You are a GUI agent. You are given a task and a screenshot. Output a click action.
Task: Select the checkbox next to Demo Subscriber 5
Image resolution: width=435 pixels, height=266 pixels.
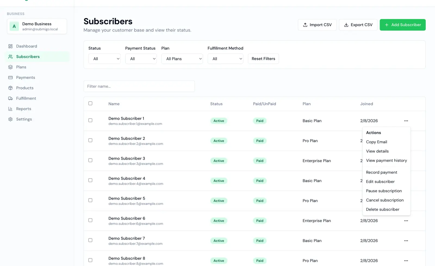90,200
